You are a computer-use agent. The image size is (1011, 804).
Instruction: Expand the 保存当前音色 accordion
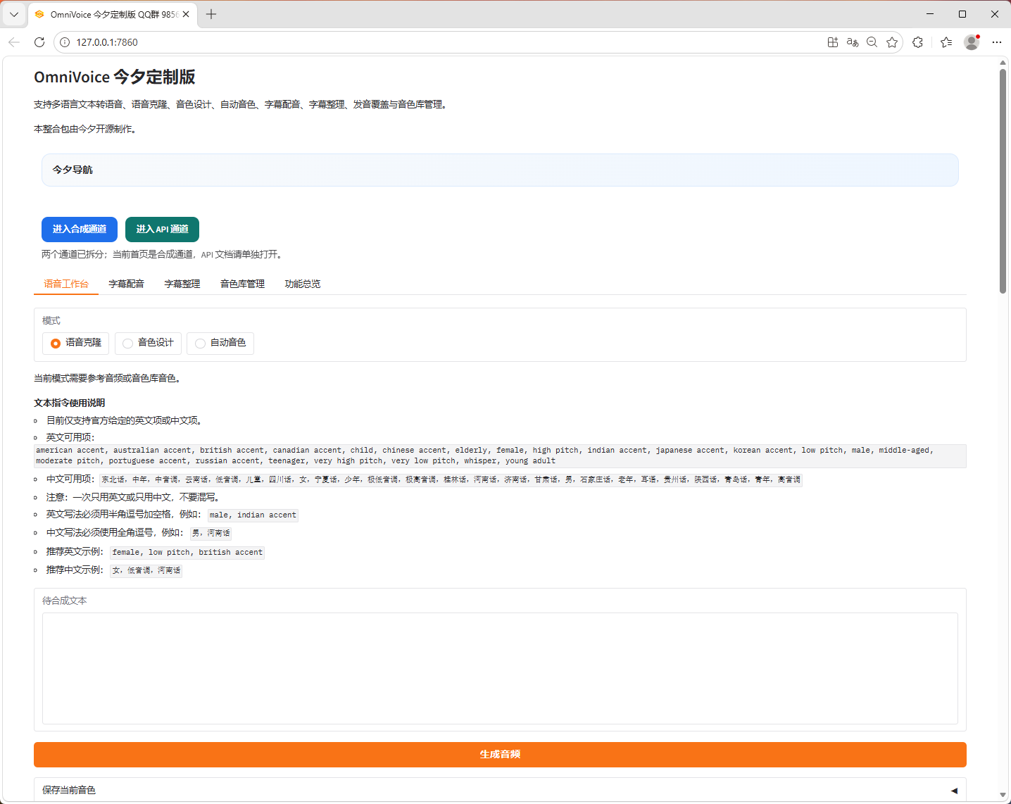499,790
